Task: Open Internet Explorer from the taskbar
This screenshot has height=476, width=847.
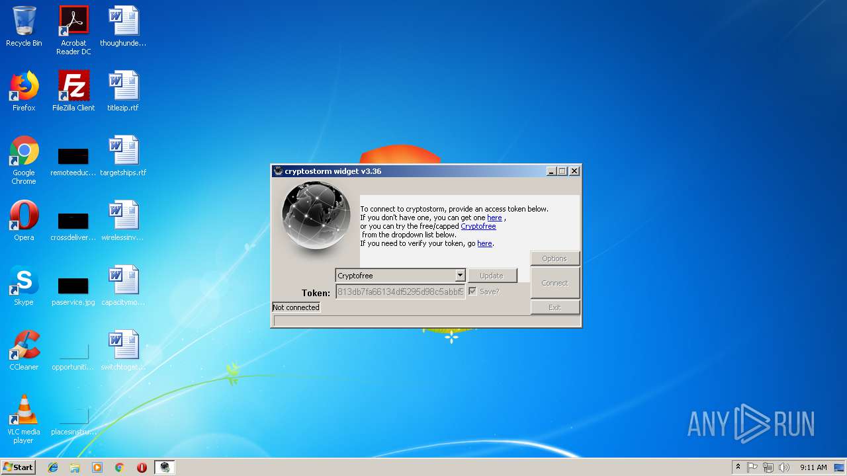Action: [x=53, y=467]
